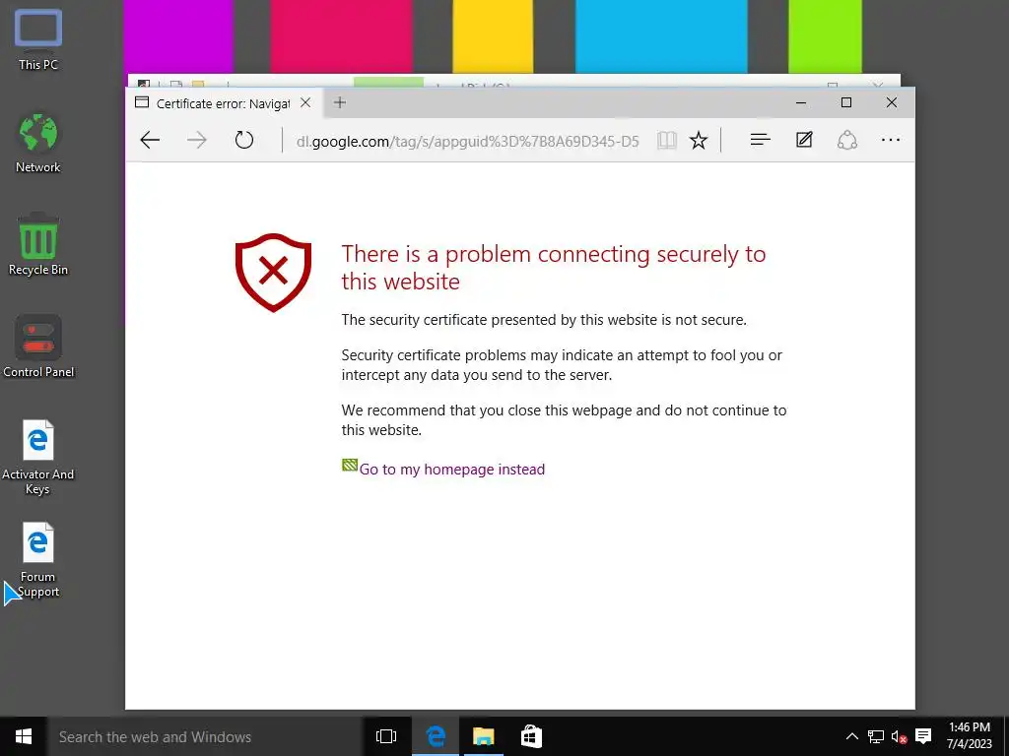1009x756 pixels.
Task: Open a new tab with plus button
Action: pos(340,102)
